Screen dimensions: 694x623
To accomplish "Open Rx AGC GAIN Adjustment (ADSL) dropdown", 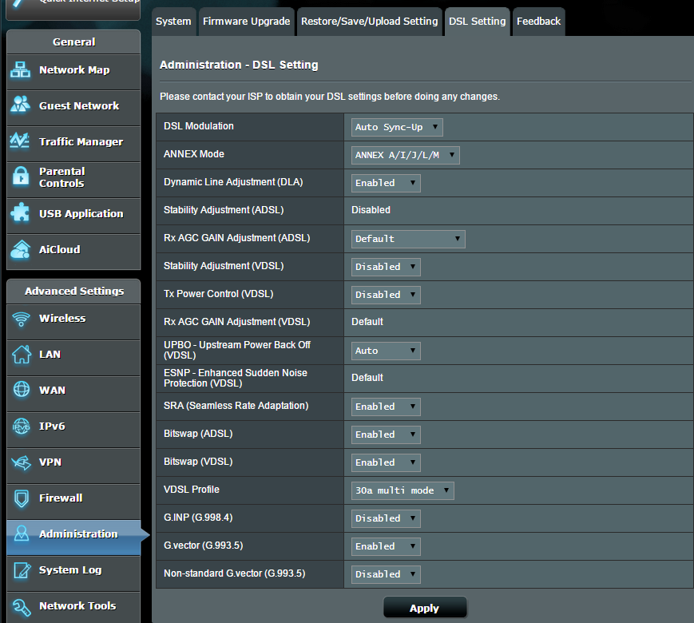I will click(x=407, y=239).
